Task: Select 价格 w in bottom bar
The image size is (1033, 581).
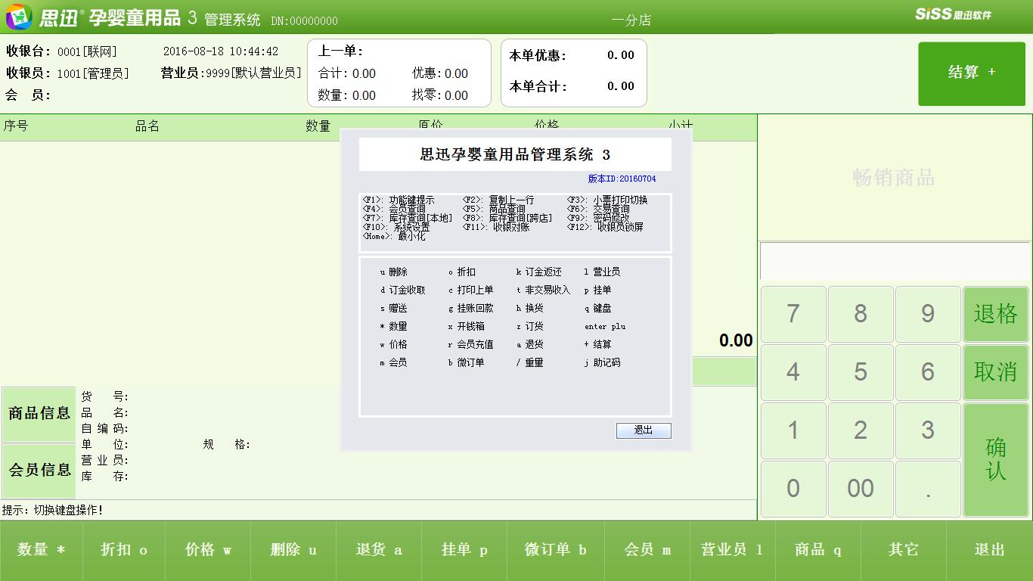Action: [208, 550]
